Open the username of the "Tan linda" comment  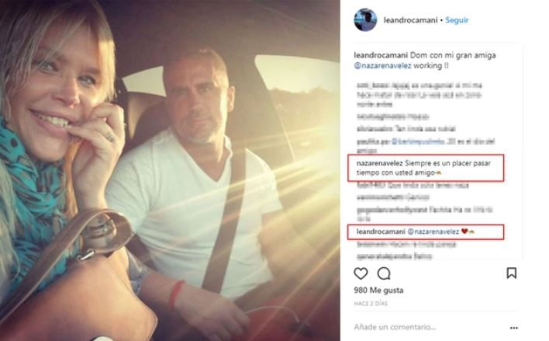point(374,129)
